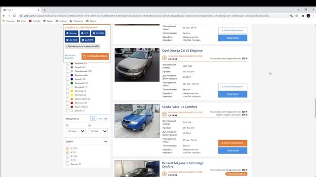Screen dimensions: 316x177
Task: Click the reset filters link
Action: 70,57
